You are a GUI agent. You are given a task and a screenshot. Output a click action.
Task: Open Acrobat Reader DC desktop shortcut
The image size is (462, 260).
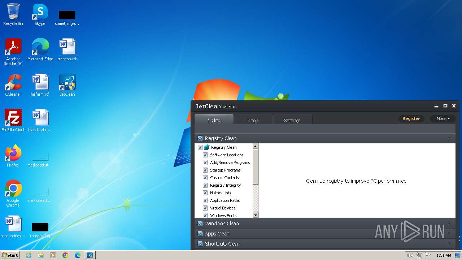(x=13, y=52)
